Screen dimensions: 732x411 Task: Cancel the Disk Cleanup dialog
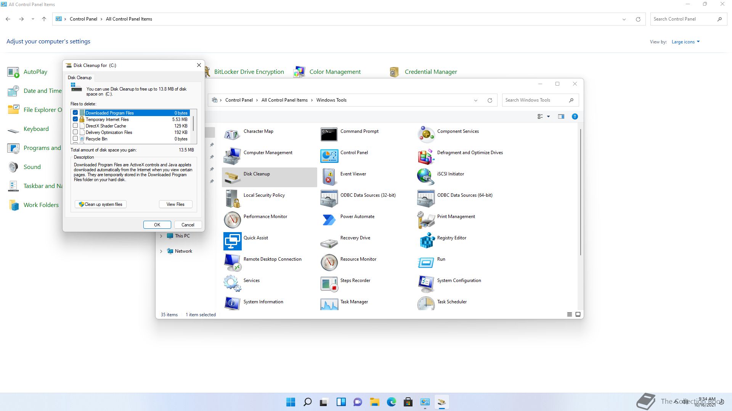click(188, 225)
